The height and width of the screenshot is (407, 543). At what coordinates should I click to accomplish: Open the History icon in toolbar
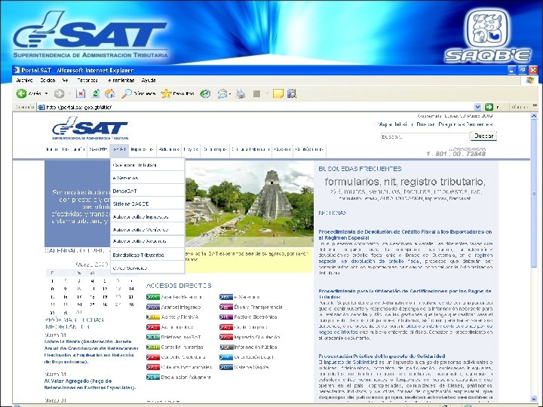coord(205,93)
